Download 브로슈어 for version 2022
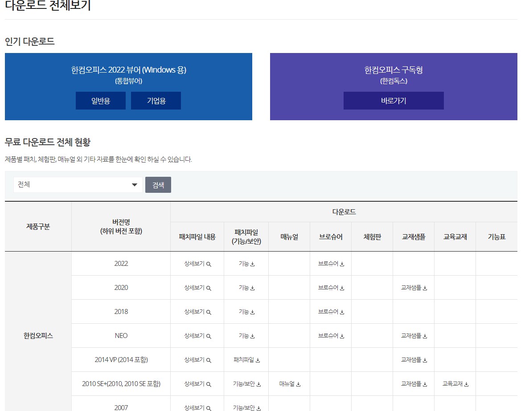529x411 pixels. tap(331, 264)
